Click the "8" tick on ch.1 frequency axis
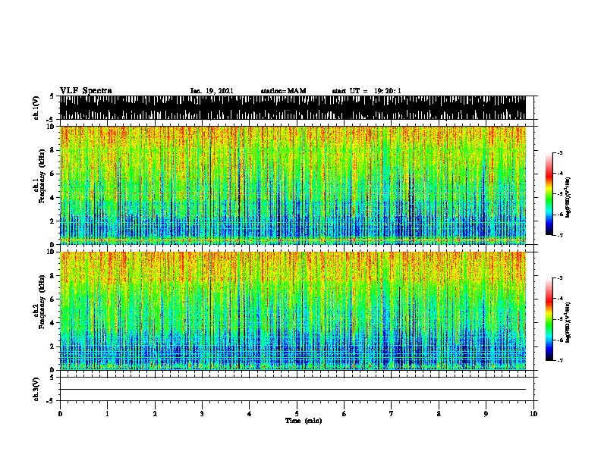The image size is (601, 464). tap(52, 150)
